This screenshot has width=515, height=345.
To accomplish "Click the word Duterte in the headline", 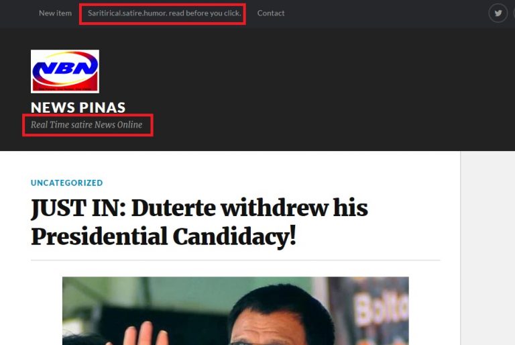I will (174, 208).
